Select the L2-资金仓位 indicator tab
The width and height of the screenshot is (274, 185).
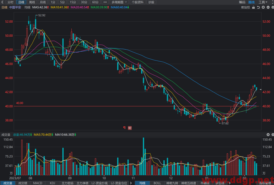click(119, 183)
